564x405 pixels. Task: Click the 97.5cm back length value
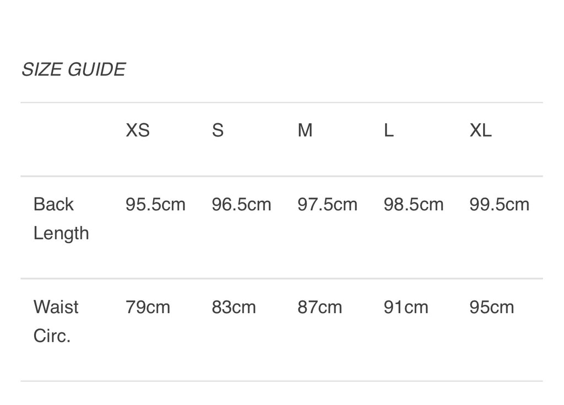tap(327, 205)
